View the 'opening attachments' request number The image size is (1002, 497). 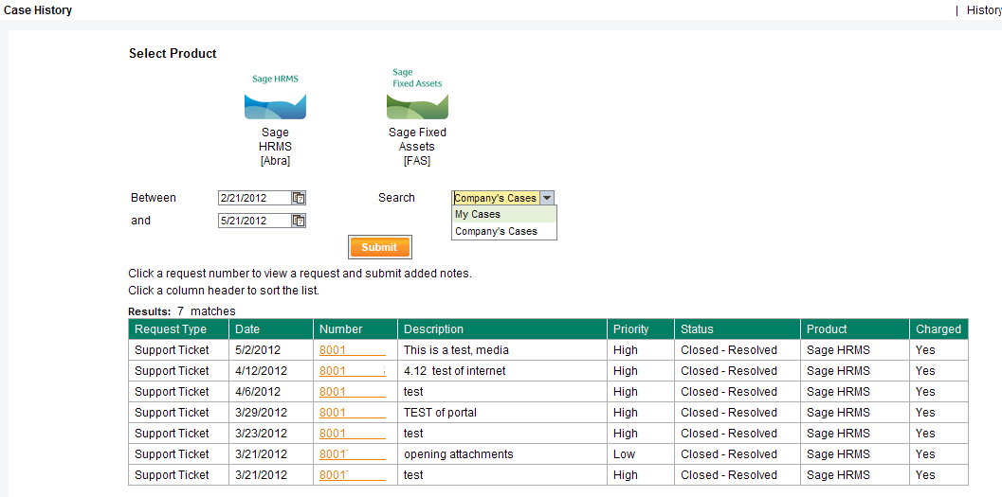coord(333,454)
